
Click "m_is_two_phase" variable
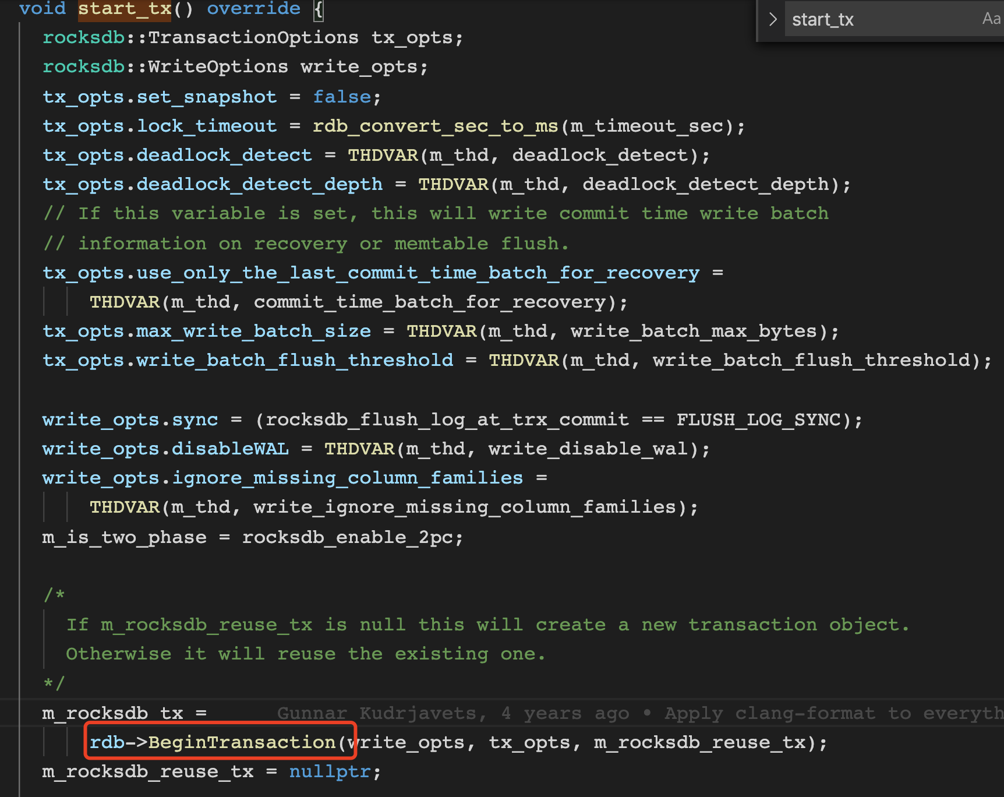tap(125, 537)
